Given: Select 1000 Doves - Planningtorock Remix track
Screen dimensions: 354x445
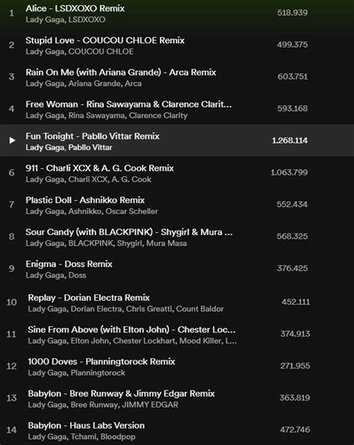Looking at the screenshot, I should 102,362.
